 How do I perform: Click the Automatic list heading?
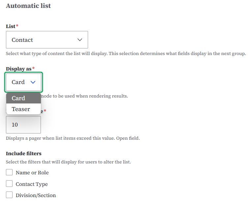point(28,6)
